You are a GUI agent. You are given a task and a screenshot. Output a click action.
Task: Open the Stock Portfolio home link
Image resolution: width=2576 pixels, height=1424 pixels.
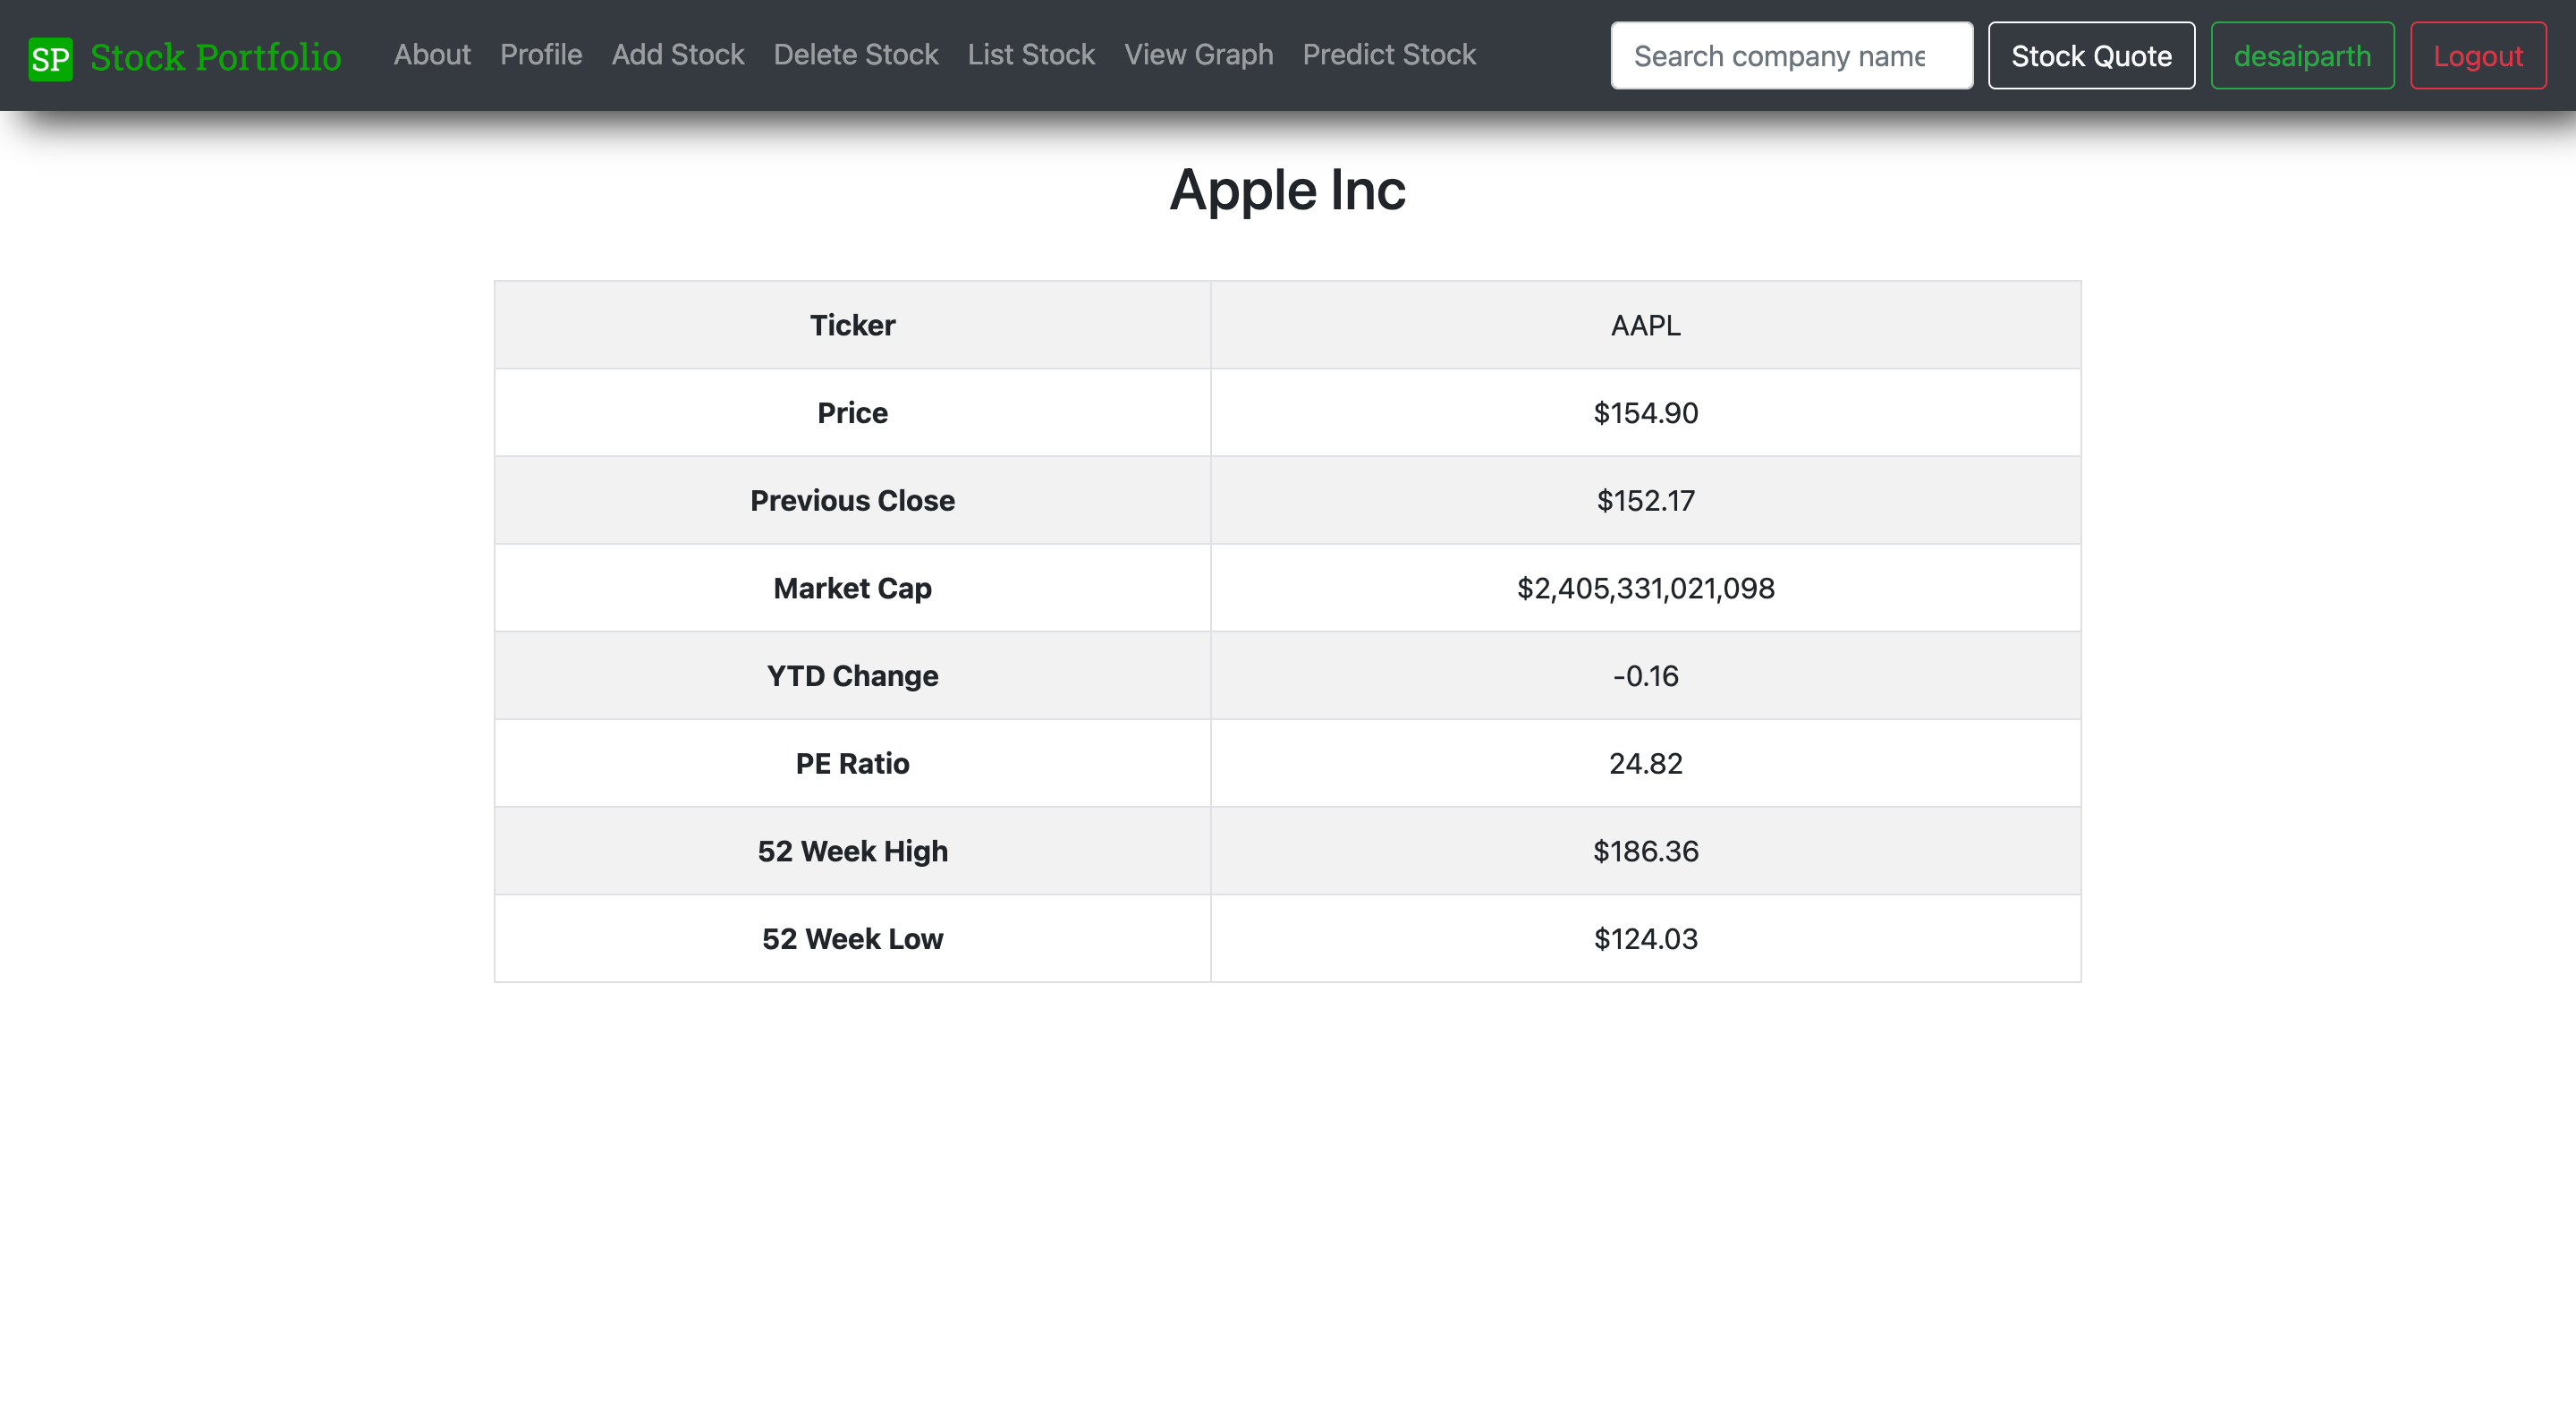[x=215, y=57]
